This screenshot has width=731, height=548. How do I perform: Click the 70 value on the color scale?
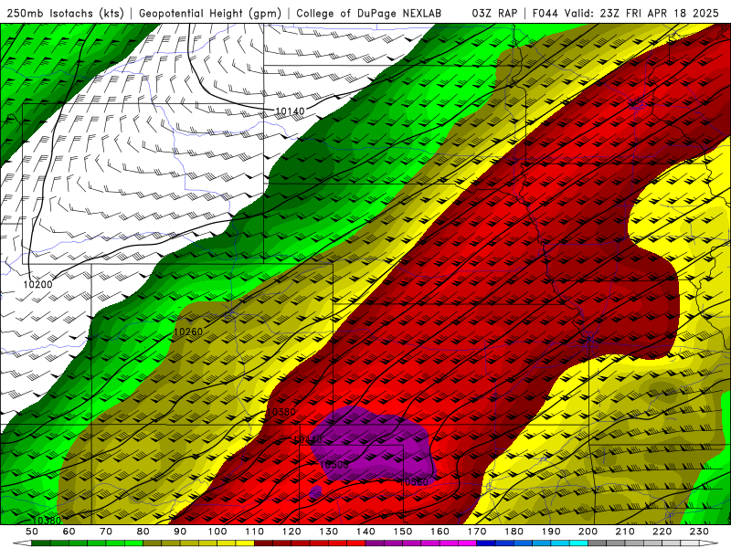tap(106, 532)
